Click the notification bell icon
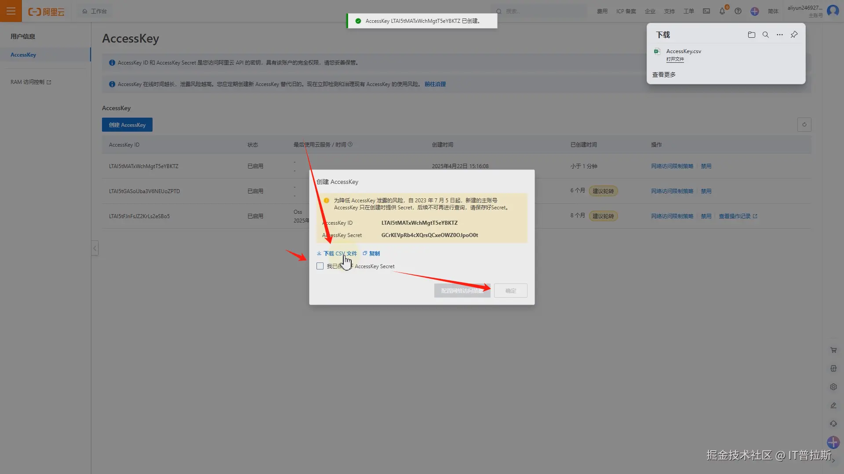Screen dimensions: 844x474 [722, 11]
